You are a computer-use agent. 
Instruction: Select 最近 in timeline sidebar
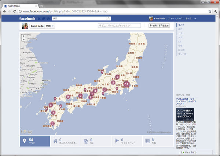pyautogui.click(x=180, y=29)
